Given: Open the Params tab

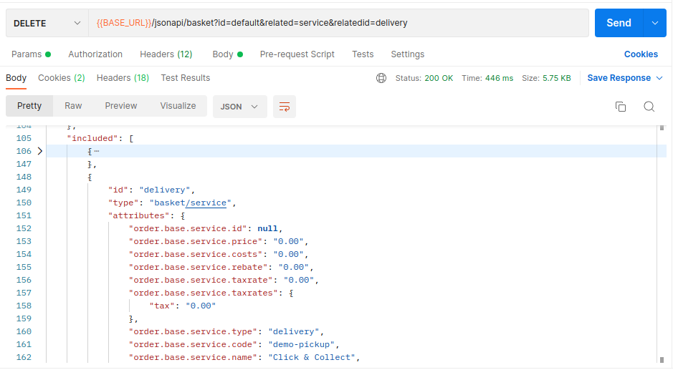Looking at the screenshot, I should pyautogui.click(x=31, y=54).
